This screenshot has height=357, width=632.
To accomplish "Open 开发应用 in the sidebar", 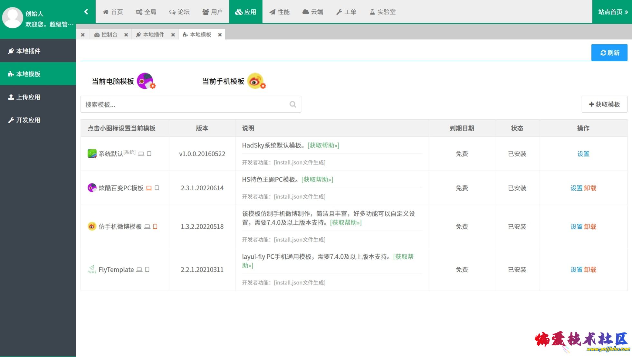I will (x=28, y=120).
